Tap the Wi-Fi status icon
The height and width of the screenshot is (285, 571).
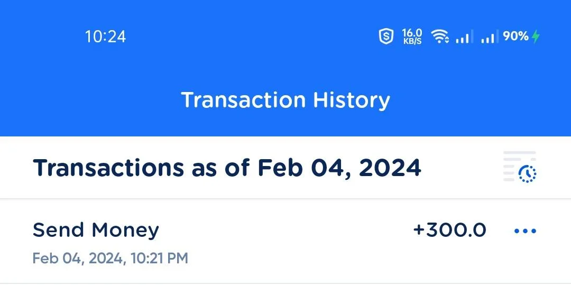coord(440,37)
